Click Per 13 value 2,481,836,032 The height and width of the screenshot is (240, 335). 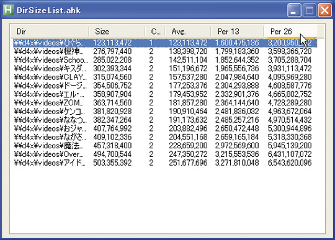point(237,111)
